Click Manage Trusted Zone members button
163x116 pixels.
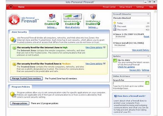coord(26,78)
